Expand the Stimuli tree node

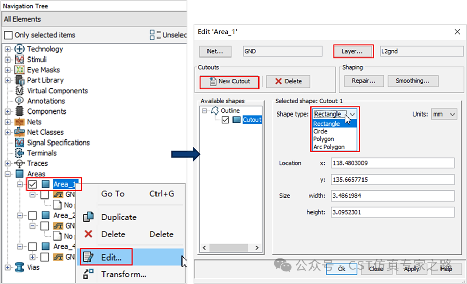pos(8,60)
